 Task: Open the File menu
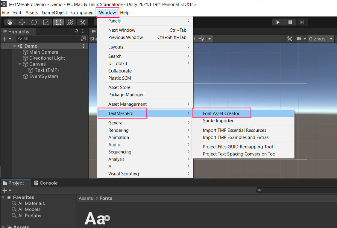(x=6, y=13)
